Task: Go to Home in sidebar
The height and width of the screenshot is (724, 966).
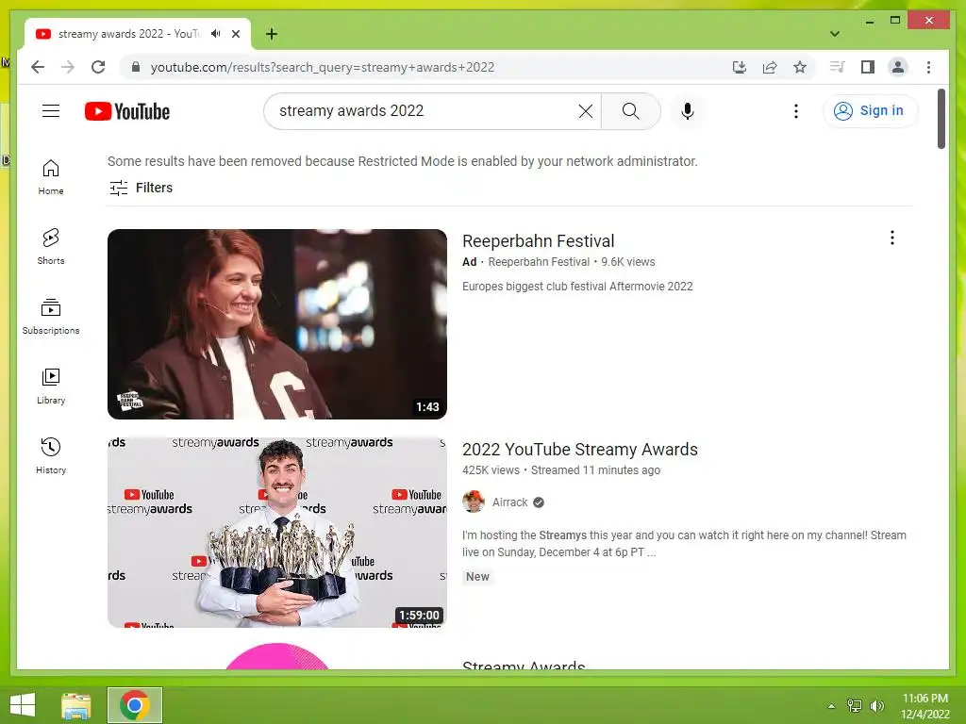Action: point(51,177)
